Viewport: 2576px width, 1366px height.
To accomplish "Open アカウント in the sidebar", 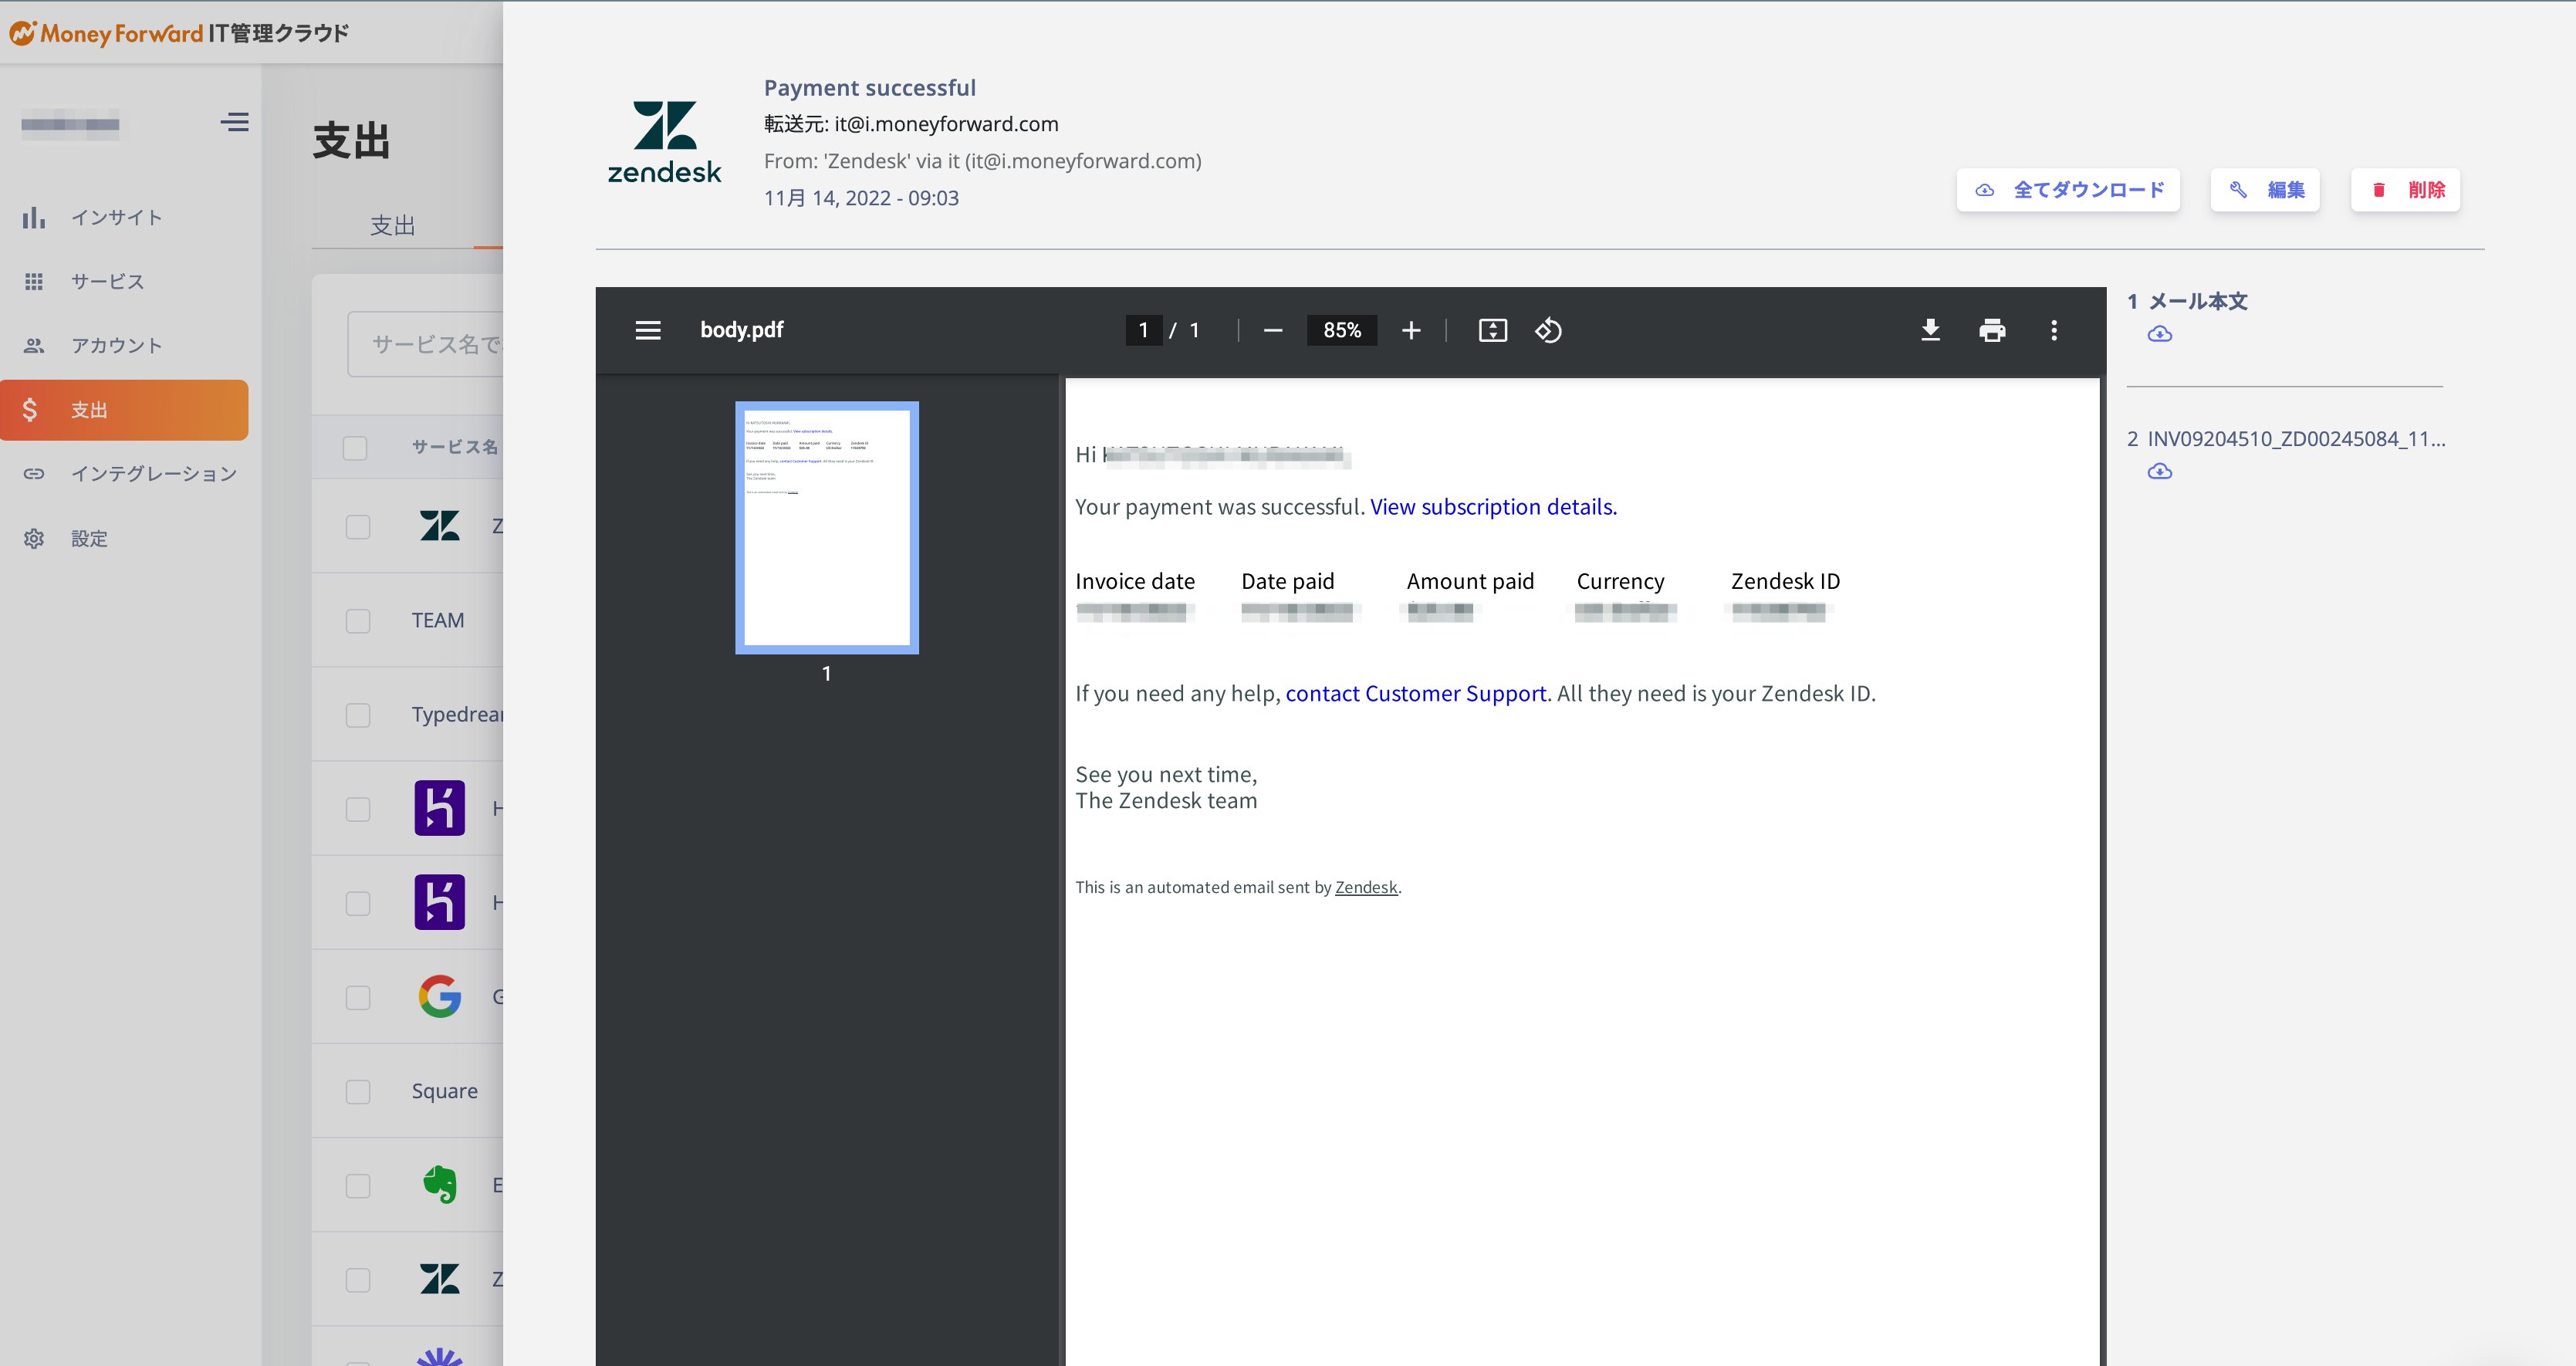I will coord(124,345).
